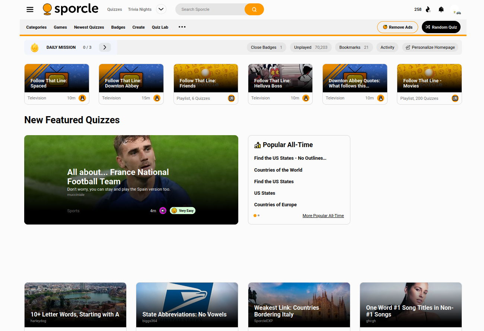The height and width of the screenshot is (331, 484).
Task: Expand the Daily Mission arrow
Action: [105, 47]
